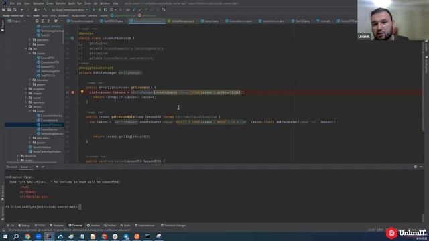Click the yellow lightbulb intention icon
The width and height of the screenshot is (429, 241).
click(82, 92)
